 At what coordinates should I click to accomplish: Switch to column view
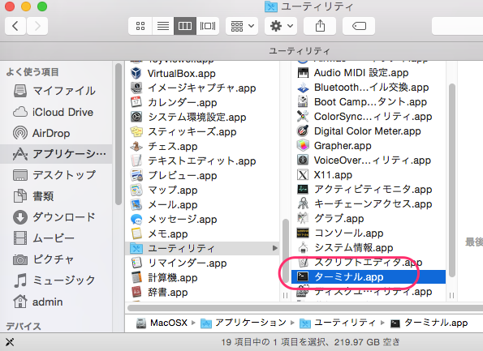click(185, 26)
